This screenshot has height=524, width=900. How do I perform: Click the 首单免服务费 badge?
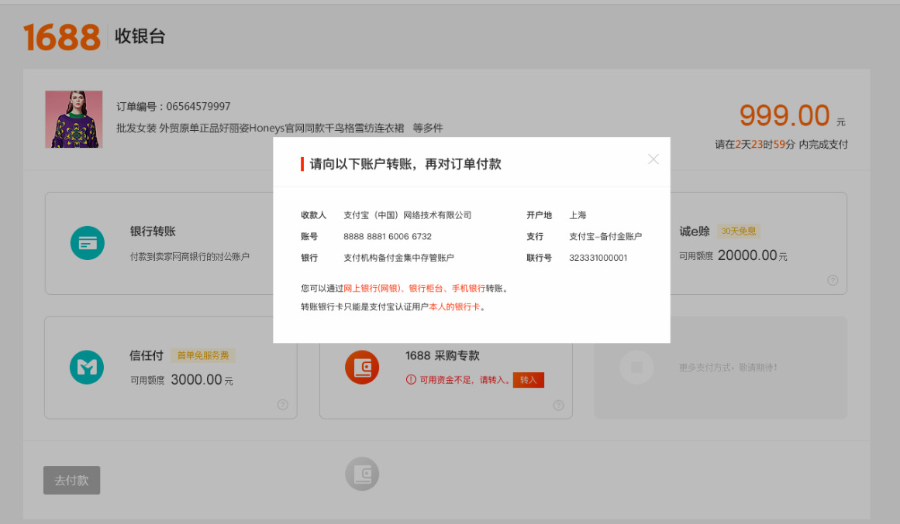203,355
